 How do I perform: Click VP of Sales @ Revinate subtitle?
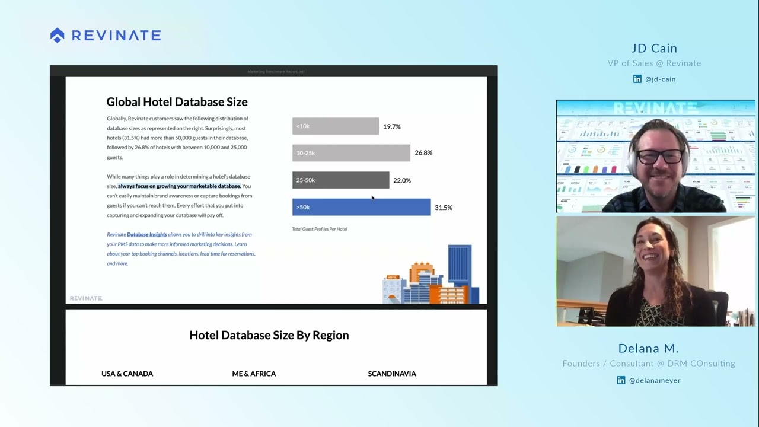[x=655, y=63]
